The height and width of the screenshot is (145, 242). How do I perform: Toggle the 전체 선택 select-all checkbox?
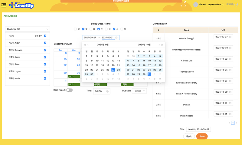pos(45,36)
